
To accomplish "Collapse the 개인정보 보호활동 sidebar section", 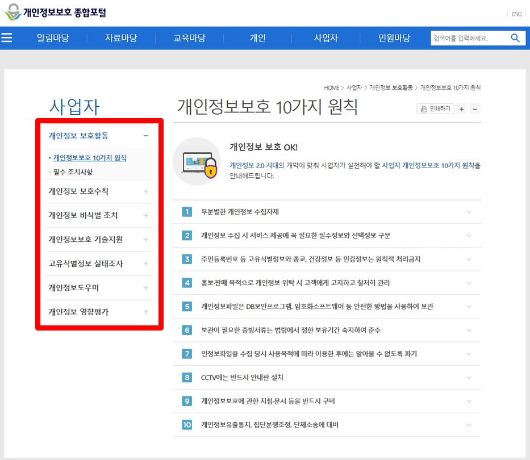I will 145,136.
